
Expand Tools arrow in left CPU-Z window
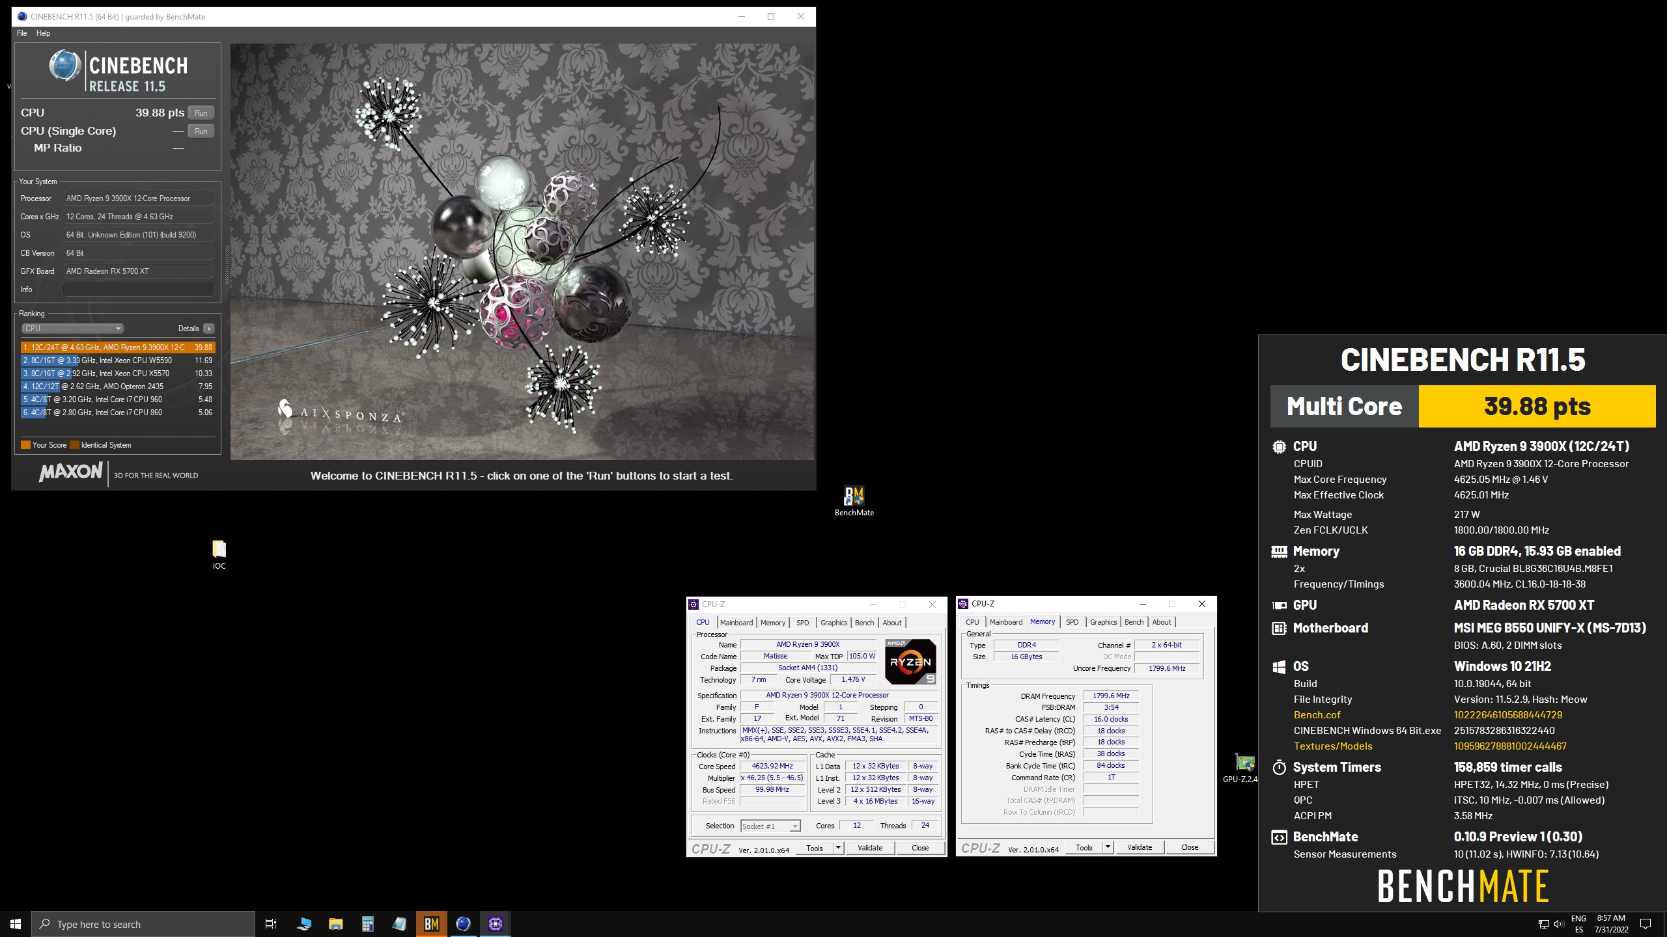tap(838, 848)
